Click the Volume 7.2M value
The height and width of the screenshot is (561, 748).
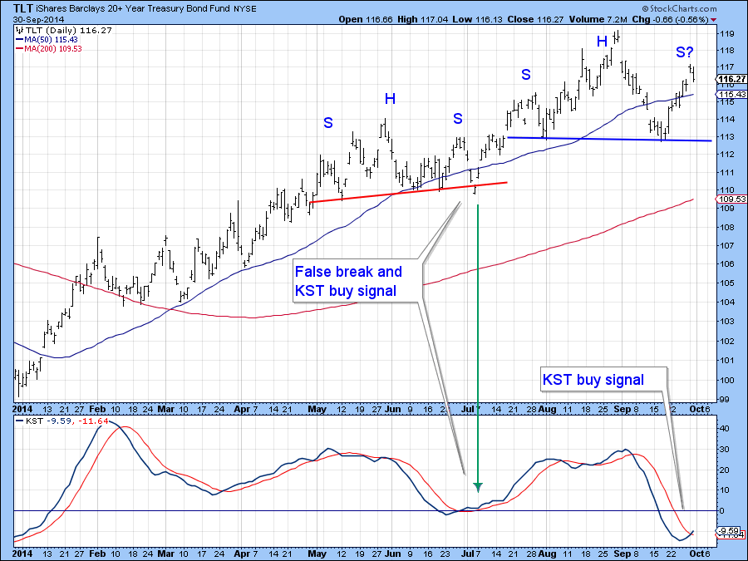tap(598, 20)
